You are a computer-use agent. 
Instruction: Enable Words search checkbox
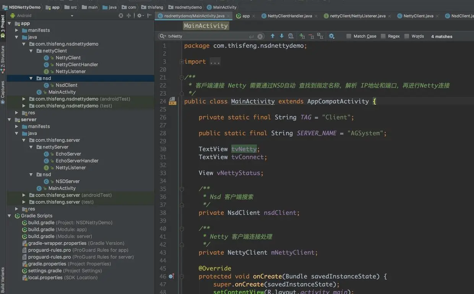(x=407, y=36)
